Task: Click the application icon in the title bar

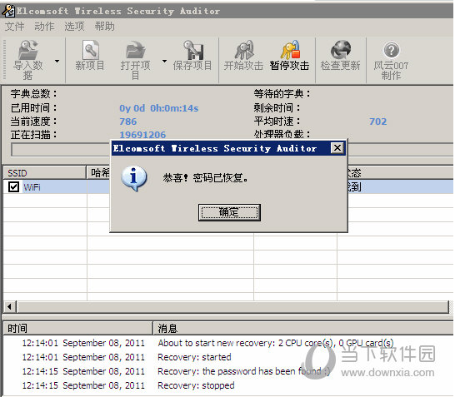Action: 8,11
